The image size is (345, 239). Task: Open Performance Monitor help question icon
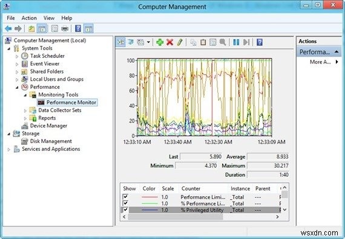(260, 42)
